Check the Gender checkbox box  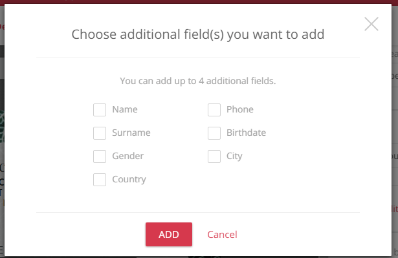pos(100,156)
